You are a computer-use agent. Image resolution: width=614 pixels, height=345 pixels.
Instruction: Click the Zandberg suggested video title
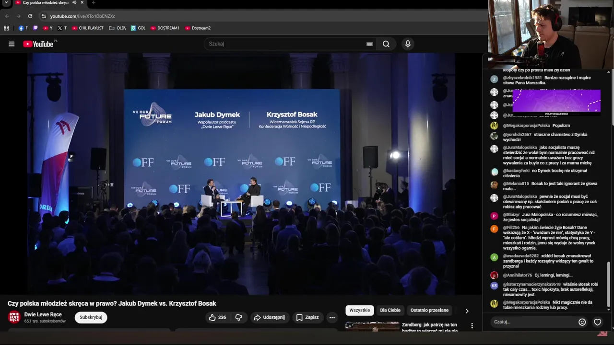[x=429, y=327]
